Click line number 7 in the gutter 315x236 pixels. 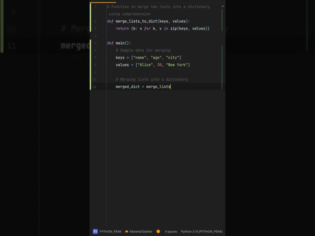click(x=95, y=58)
